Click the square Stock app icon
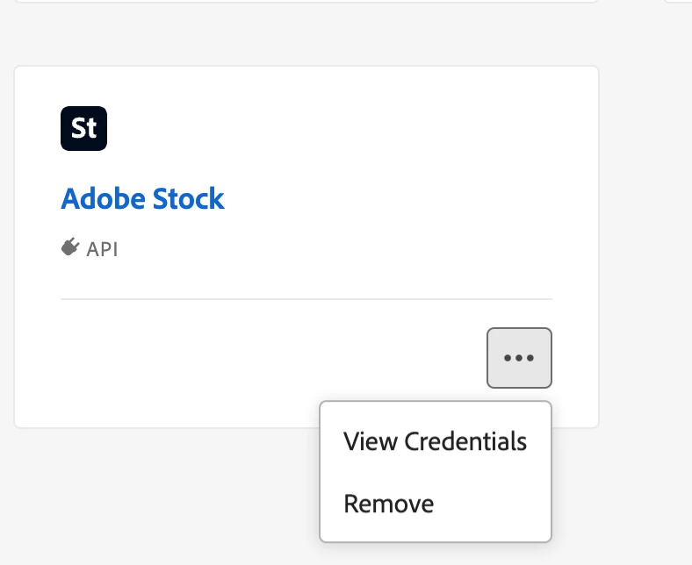 (83, 128)
